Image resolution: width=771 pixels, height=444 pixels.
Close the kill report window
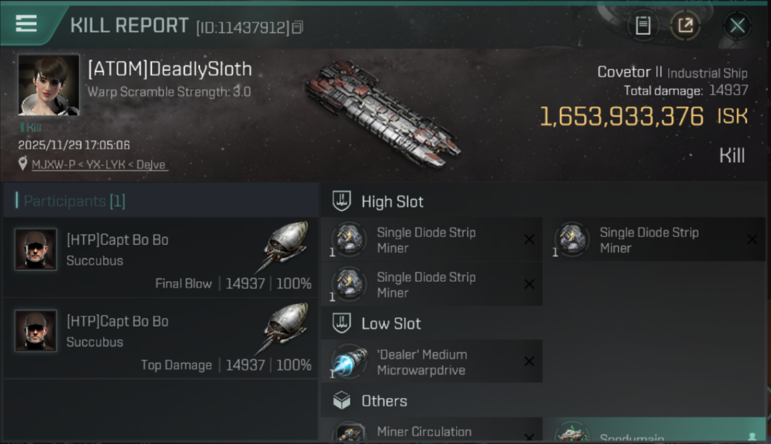(737, 25)
